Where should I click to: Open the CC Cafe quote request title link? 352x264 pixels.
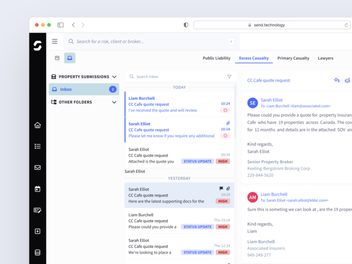[269, 80]
